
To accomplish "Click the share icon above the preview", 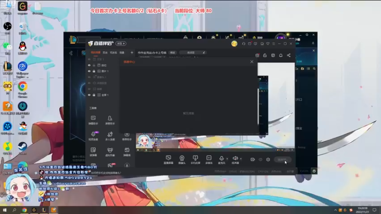I will [x=289, y=55].
